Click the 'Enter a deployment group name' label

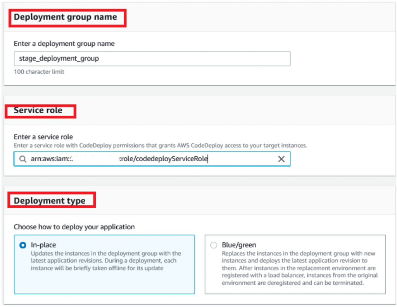[64, 44]
